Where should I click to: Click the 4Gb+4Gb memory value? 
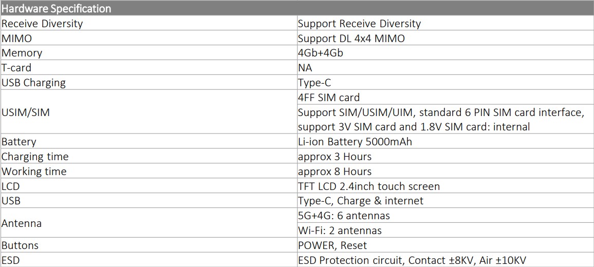(x=320, y=53)
